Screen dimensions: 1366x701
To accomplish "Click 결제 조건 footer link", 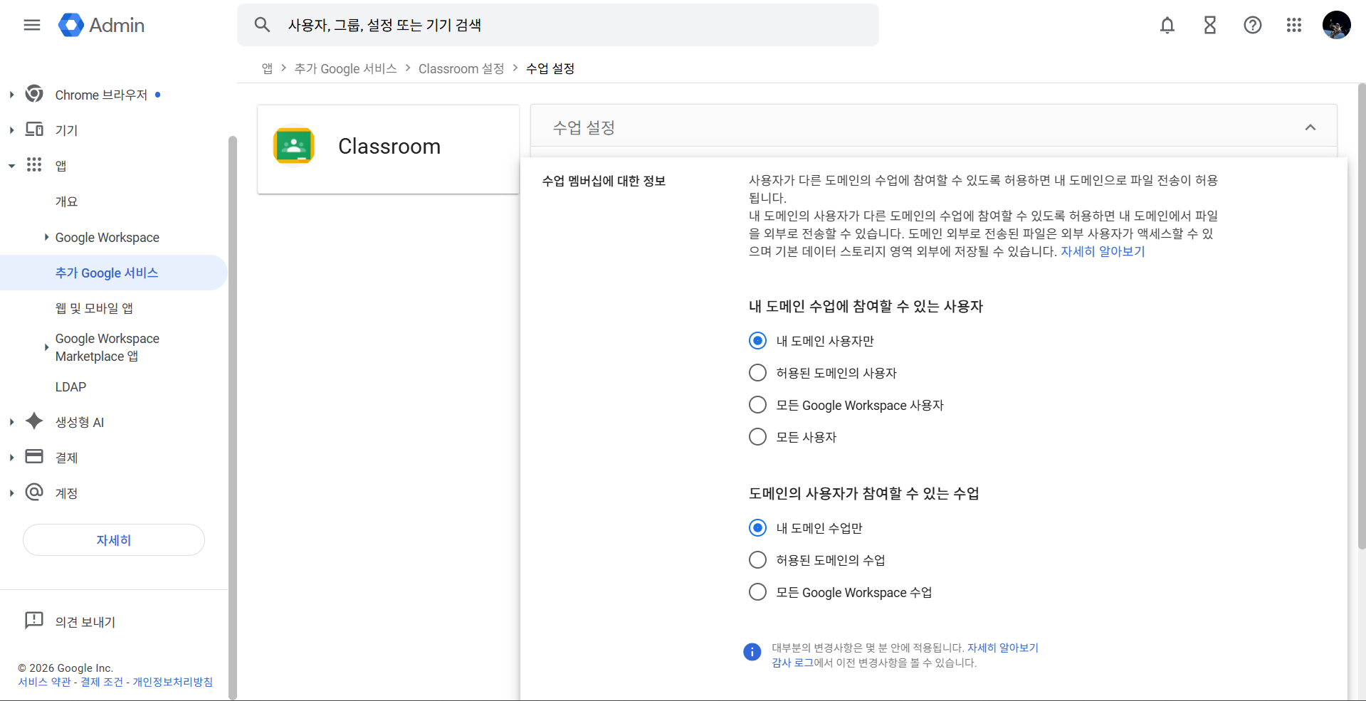I will coord(102,682).
